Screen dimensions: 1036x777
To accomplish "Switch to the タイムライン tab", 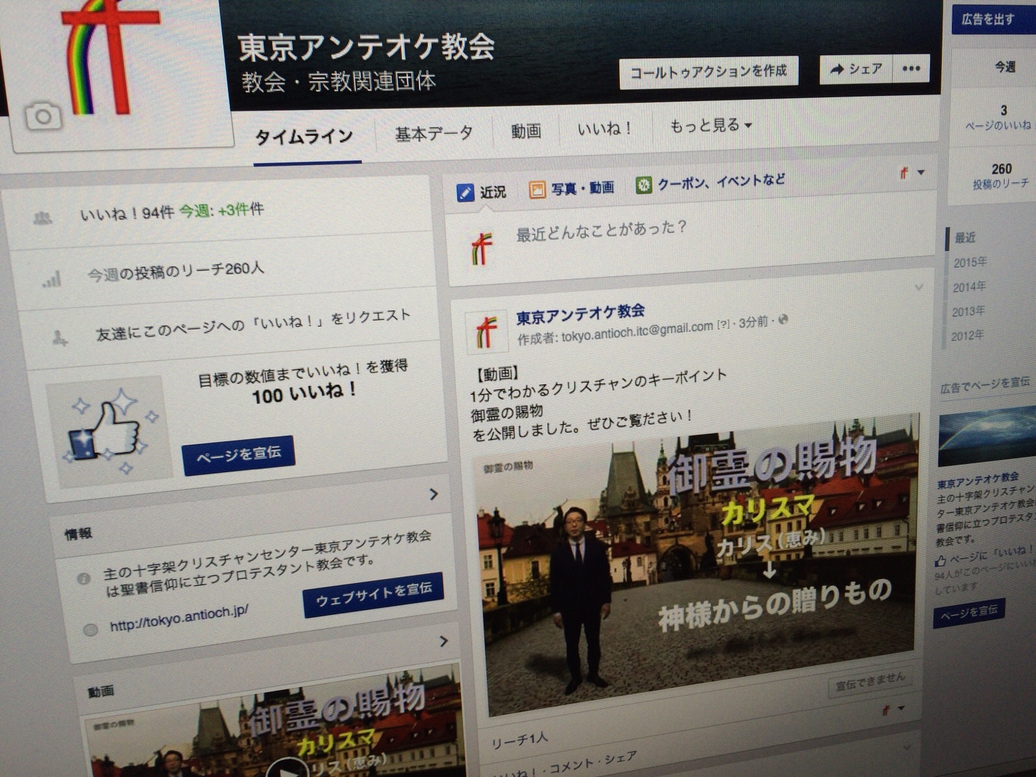I will tap(304, 137).
